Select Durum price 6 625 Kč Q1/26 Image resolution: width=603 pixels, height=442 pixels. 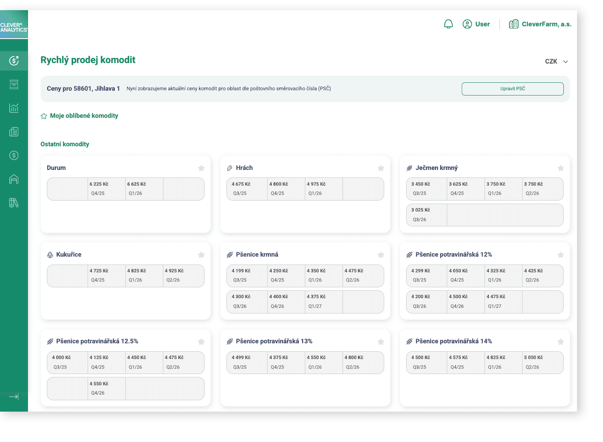(x=144, y=189)
